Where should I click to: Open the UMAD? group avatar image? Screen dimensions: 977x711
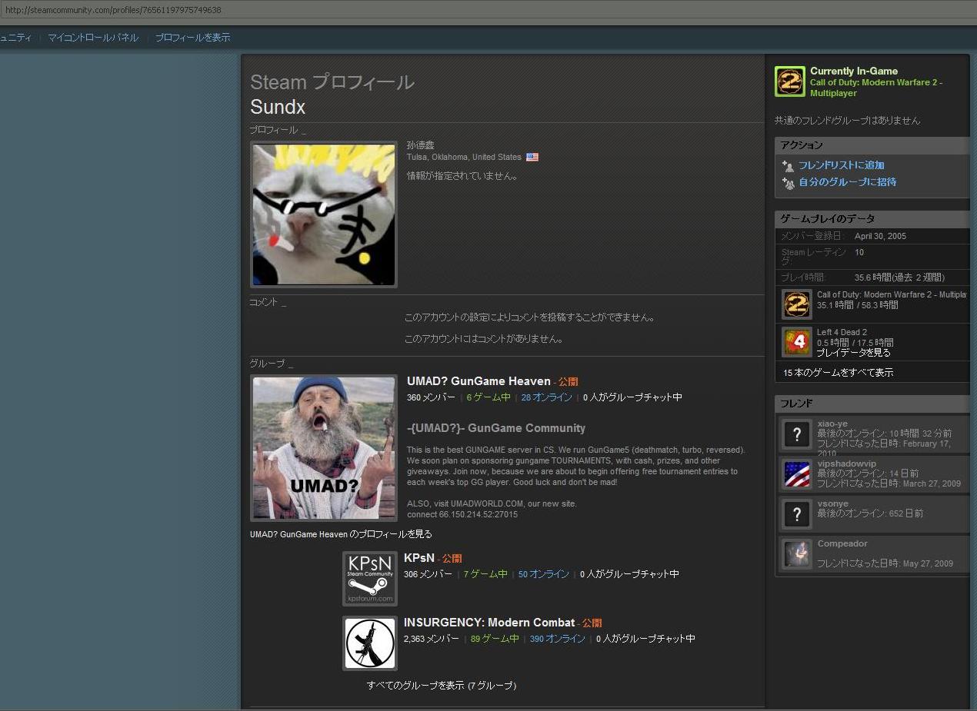(324, 448)
